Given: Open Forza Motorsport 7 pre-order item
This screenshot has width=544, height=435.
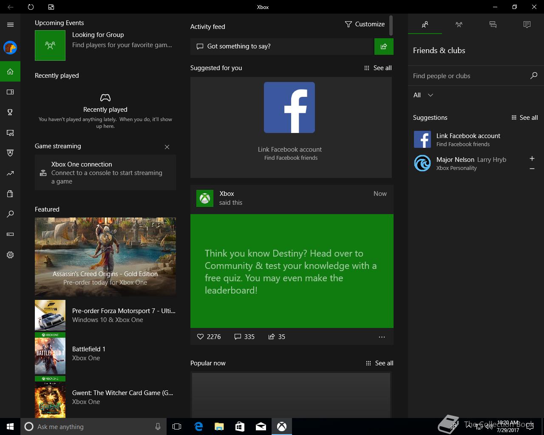Looking at the screenshot, I should (x=105, y=315).
